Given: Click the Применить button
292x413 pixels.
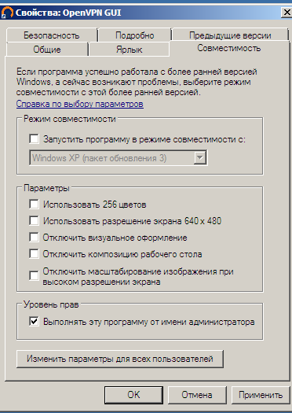Looking at the screenshot, I should click(261, 395).
